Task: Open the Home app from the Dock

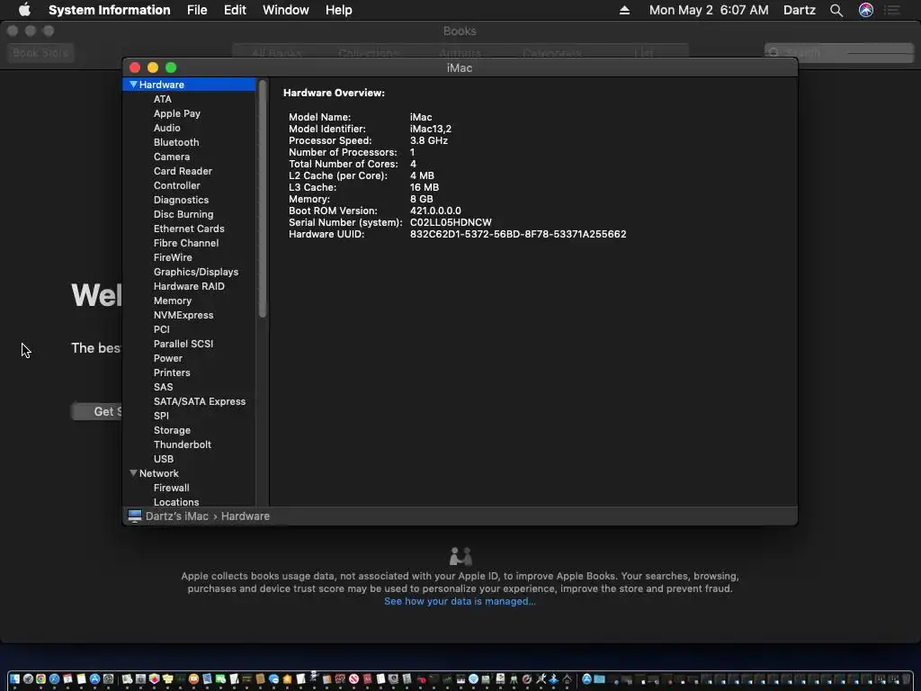Action: tap(287, 678)
